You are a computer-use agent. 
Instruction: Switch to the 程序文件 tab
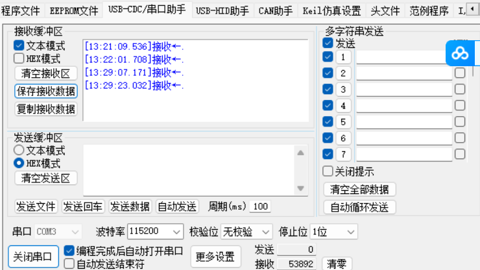pyautogui.click(x=21, y=11)
